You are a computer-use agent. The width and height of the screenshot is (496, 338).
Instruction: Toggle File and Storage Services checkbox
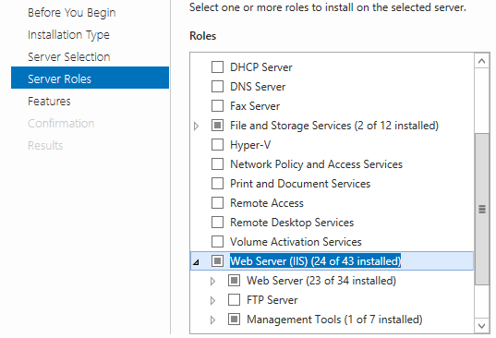217,126
